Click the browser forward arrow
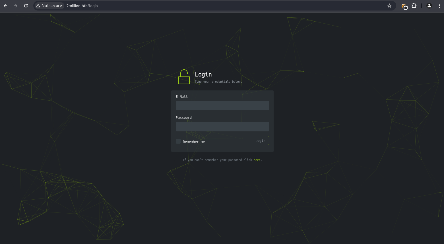This screenshot has height=244, width=444. [x=16, y=6]
